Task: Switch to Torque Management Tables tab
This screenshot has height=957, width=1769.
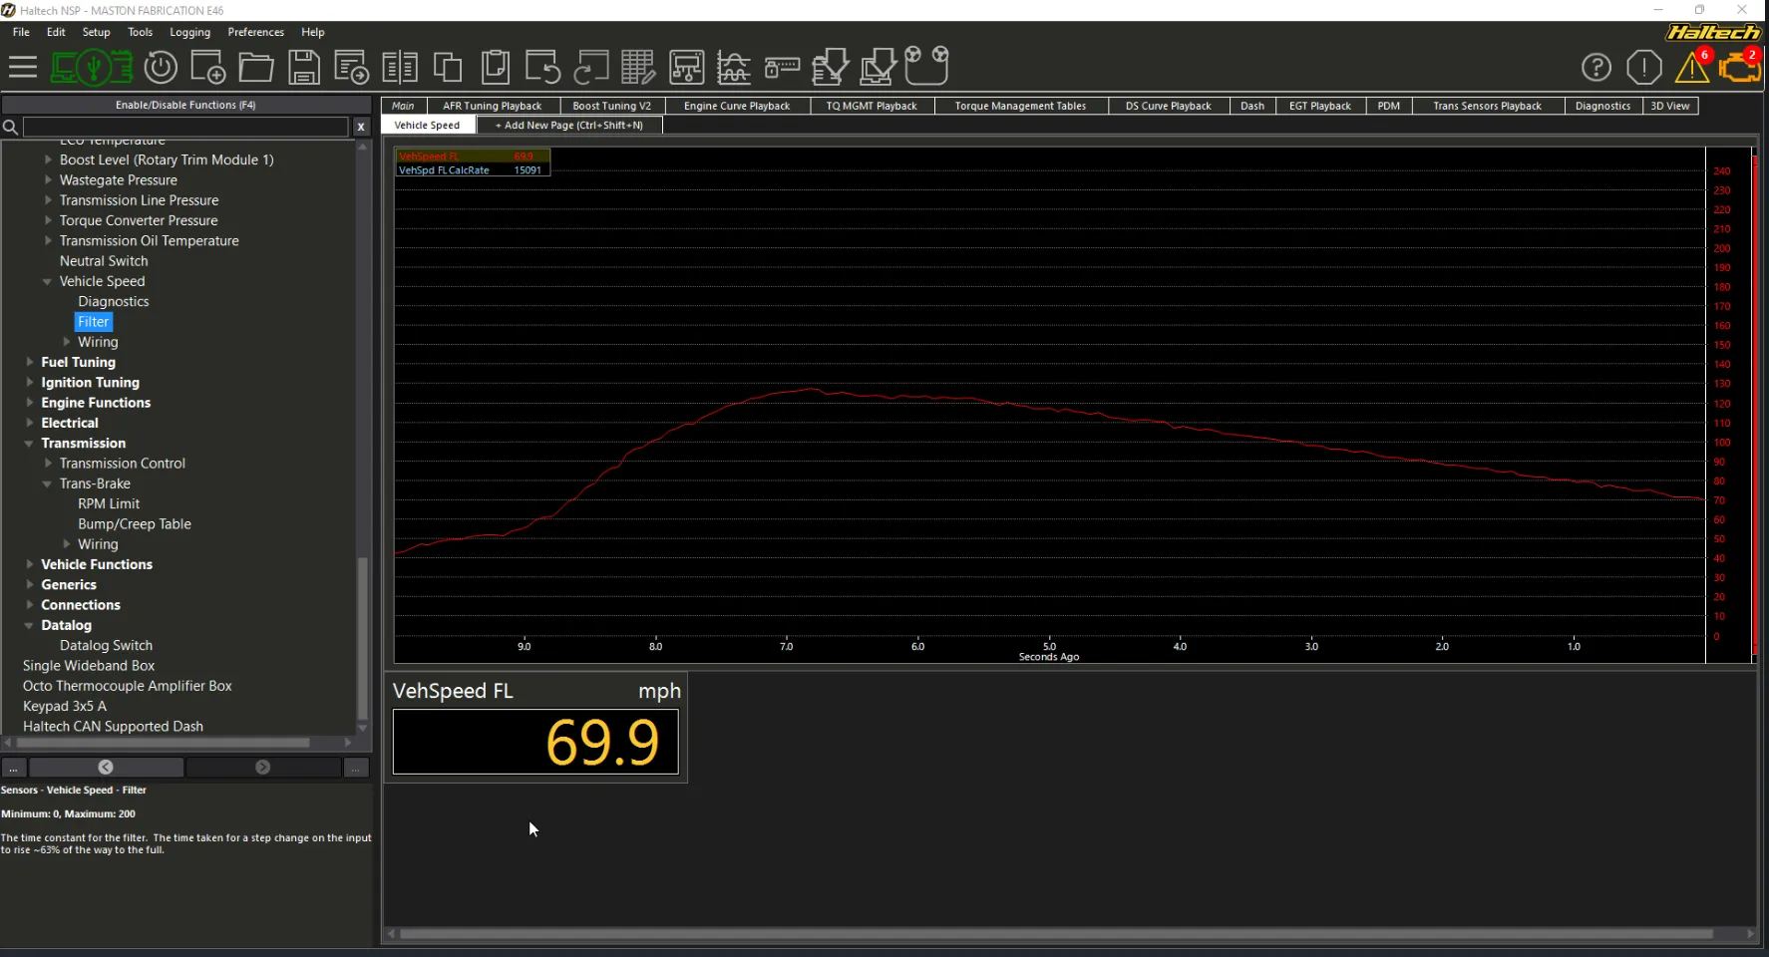Action: pyautogui.click(x=1020, y=106)
